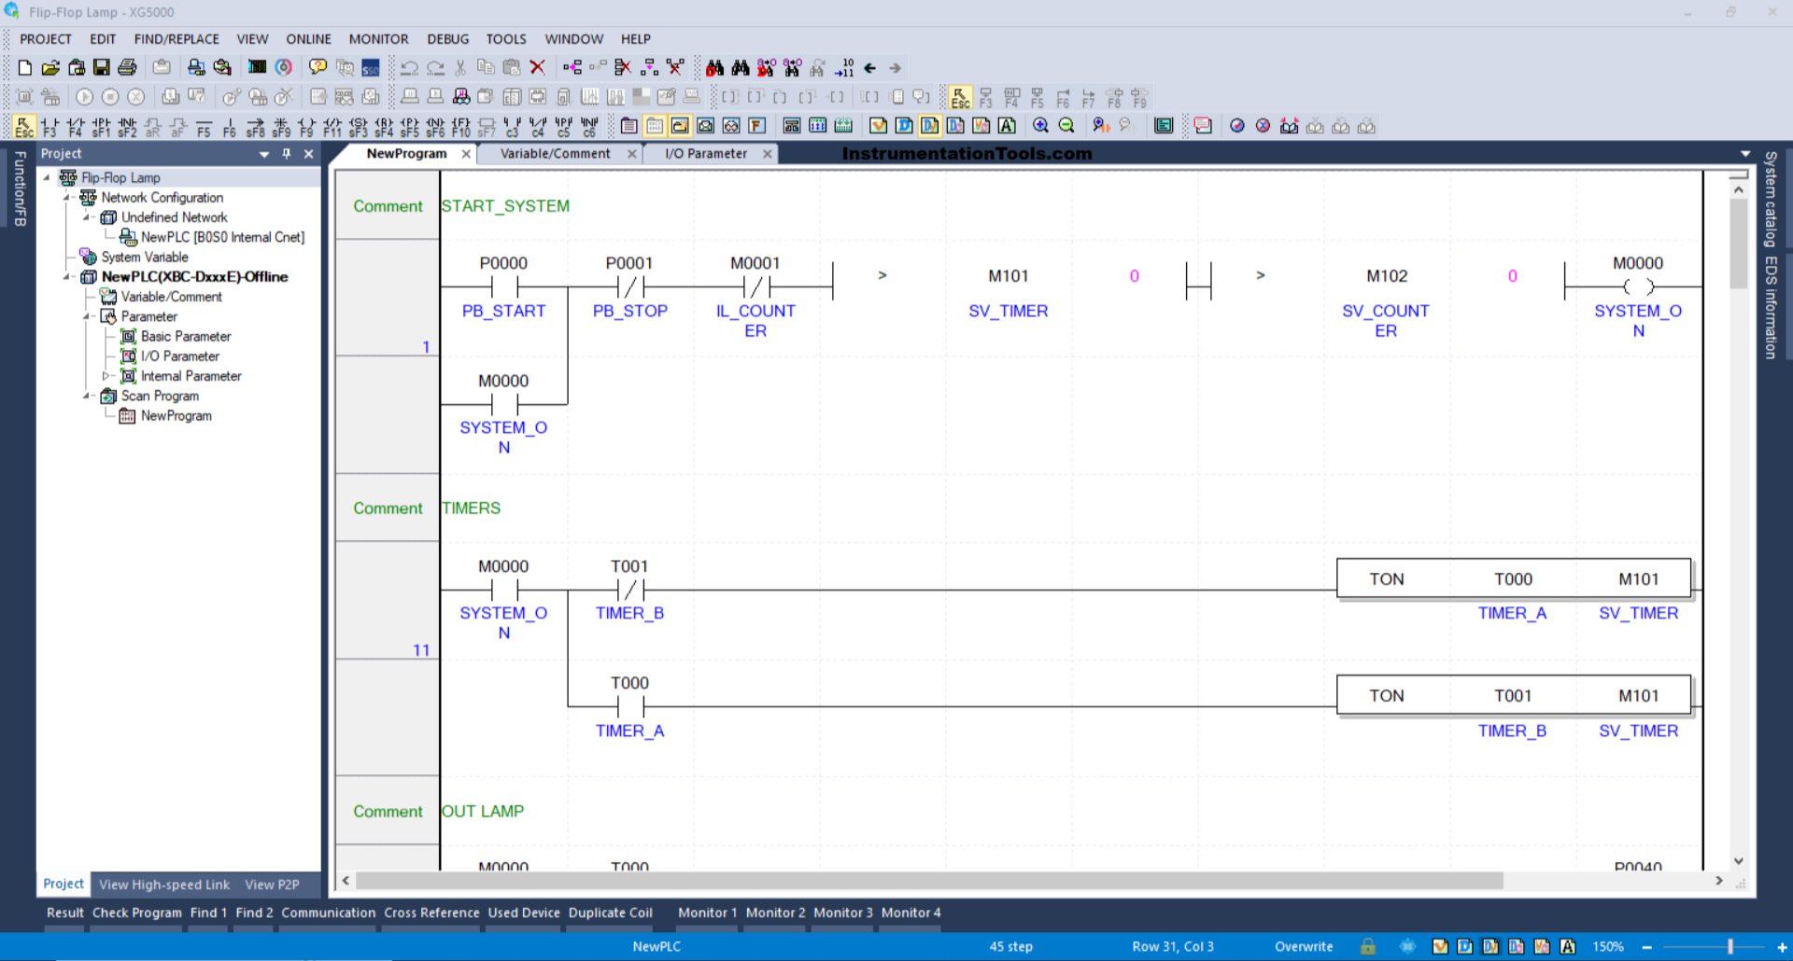Image resolution: width=1793 pixels, height=961 pixels.
Task: Click the Print icon in toolbar
Action: tap(128, 67)
